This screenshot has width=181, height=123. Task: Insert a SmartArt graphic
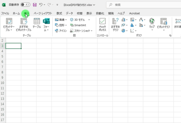click(x=78, y=25)
